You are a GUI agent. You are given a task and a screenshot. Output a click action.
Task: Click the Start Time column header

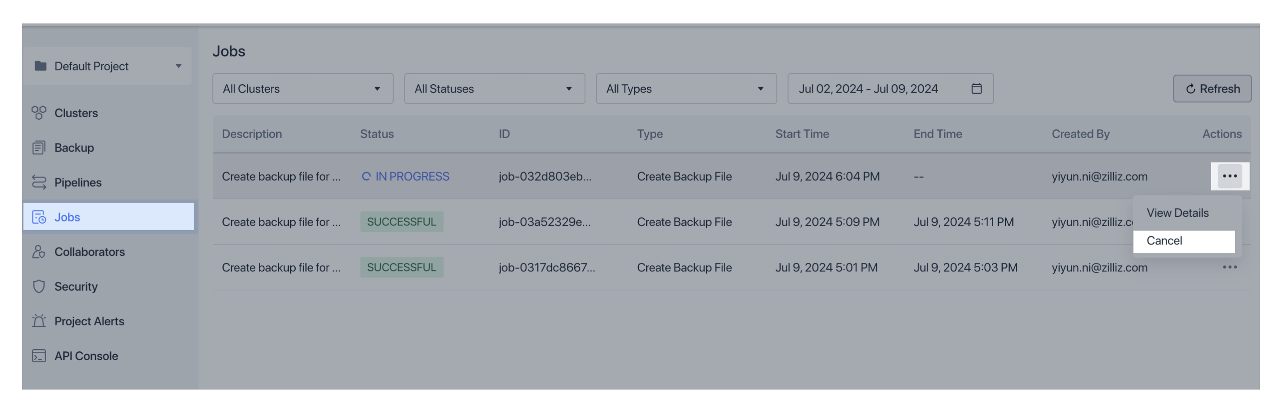pos(802,134)
